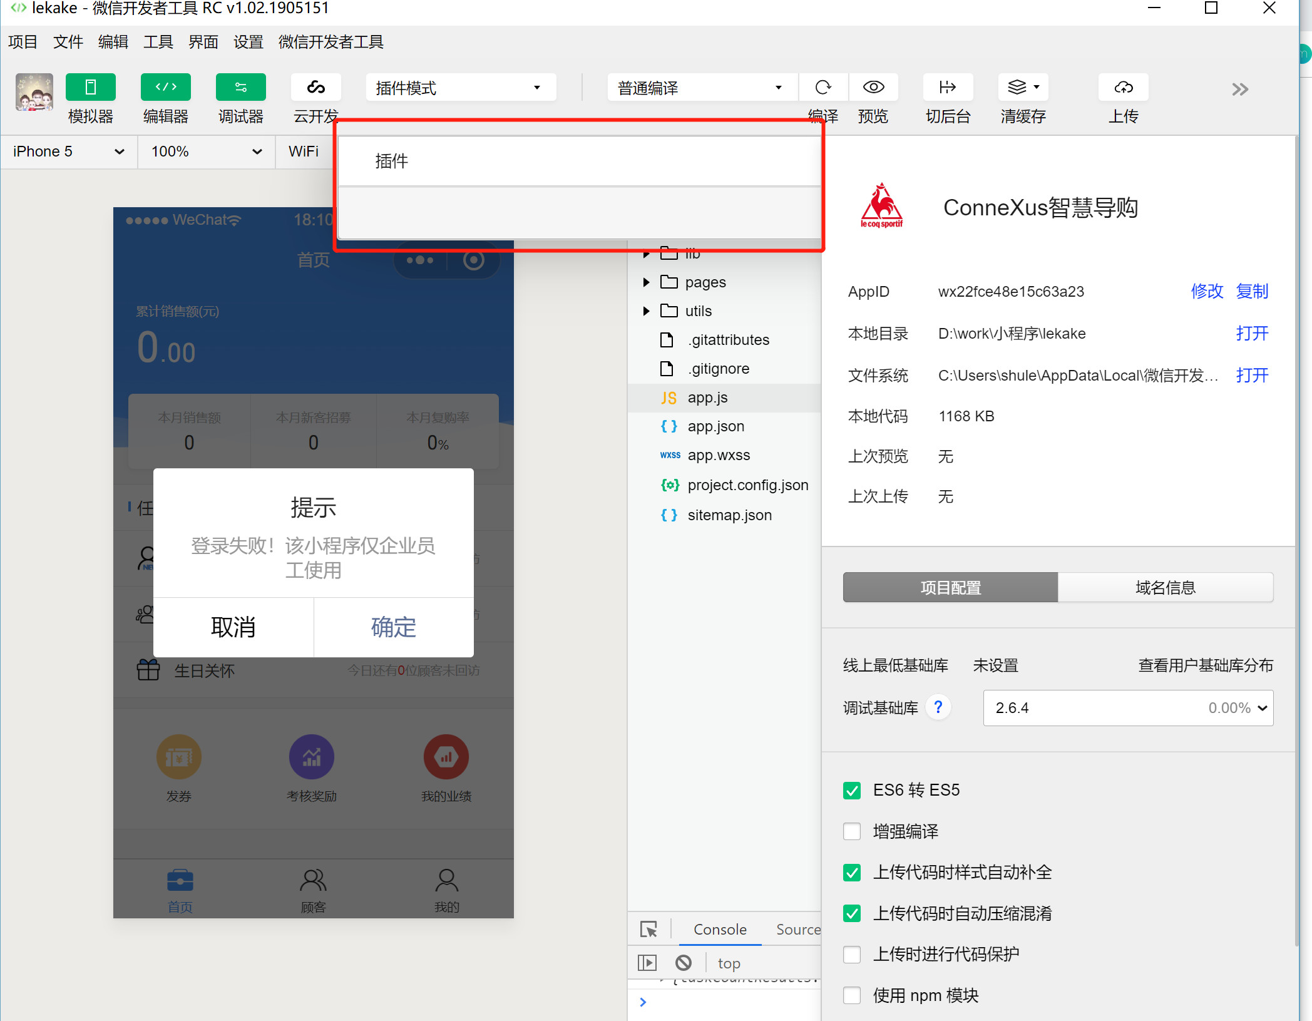This screenshot has height=1021, width=1312.
Task: Click the top context selector in console
Action: coord(729,963)
